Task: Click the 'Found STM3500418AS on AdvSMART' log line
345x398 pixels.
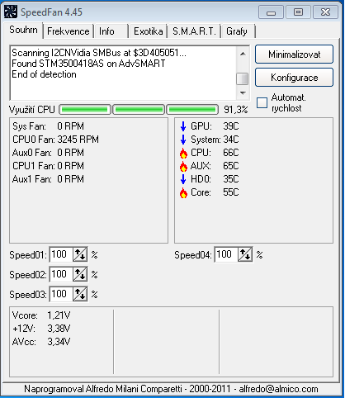Action: pos(88,64)
